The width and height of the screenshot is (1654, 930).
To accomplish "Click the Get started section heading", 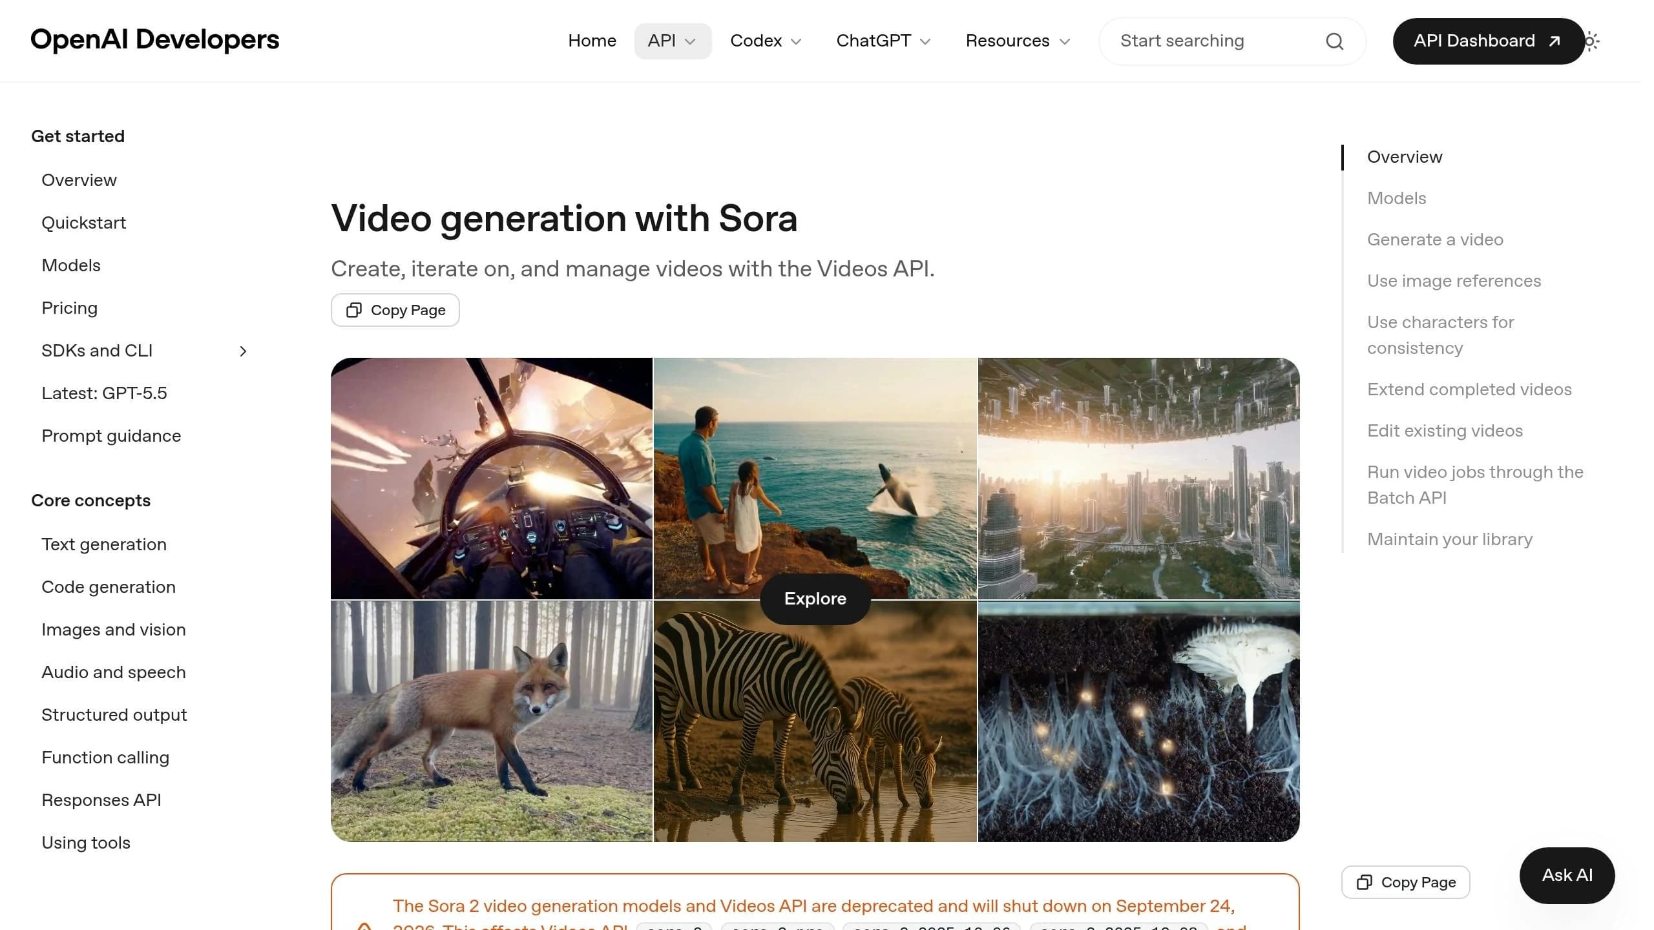I will (x=78, y=136).
